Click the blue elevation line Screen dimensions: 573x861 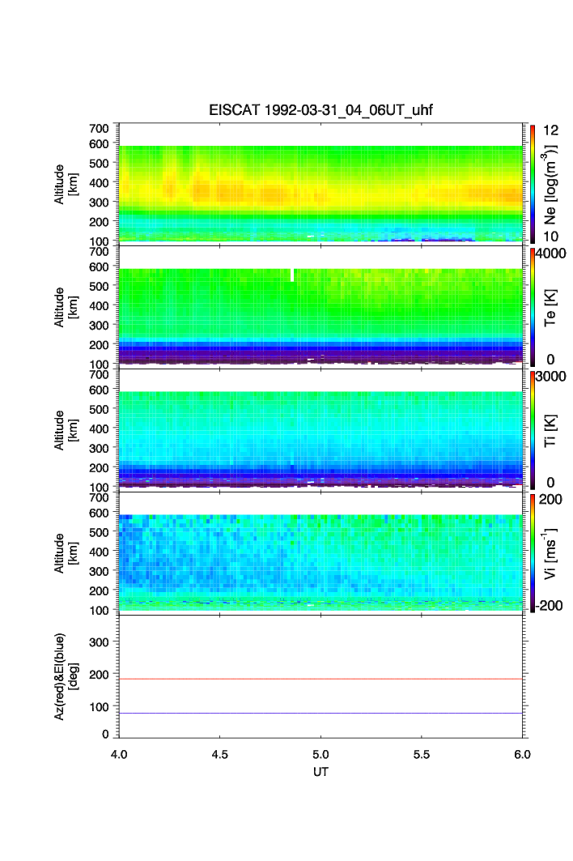coord(320,714)
